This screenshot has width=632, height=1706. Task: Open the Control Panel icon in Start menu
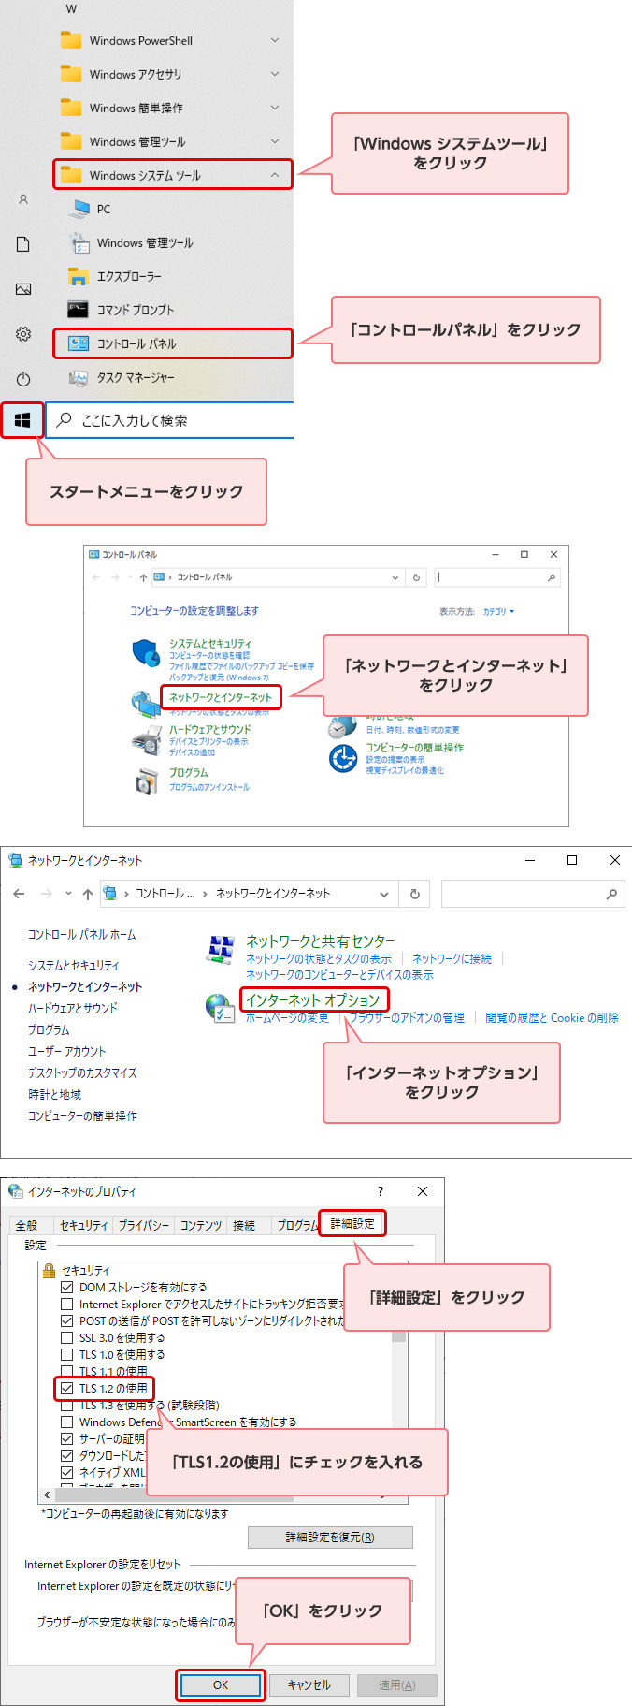[x=79, y=343]
